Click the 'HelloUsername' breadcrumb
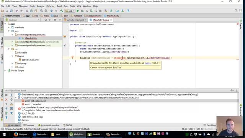Image resolution: width=245 pixels, height=138 pixels. click(x=11, y=16)
